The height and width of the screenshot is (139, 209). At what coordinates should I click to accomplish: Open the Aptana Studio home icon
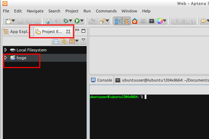[x=135, y=21]
